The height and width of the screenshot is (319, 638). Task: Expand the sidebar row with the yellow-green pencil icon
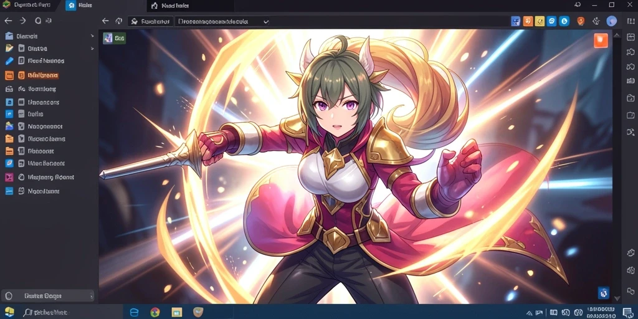(49, 49)
